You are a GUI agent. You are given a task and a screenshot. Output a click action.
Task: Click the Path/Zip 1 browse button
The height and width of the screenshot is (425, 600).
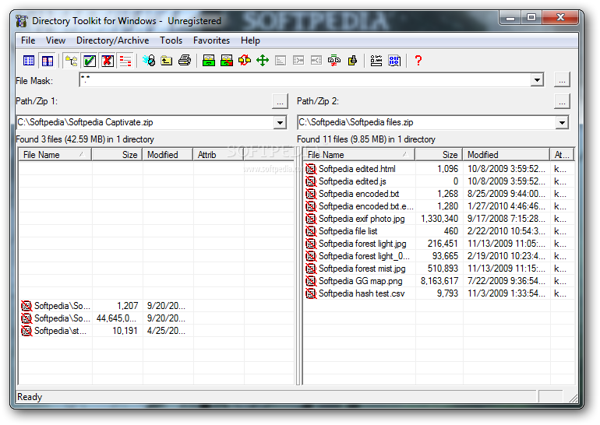pos(280,101)
